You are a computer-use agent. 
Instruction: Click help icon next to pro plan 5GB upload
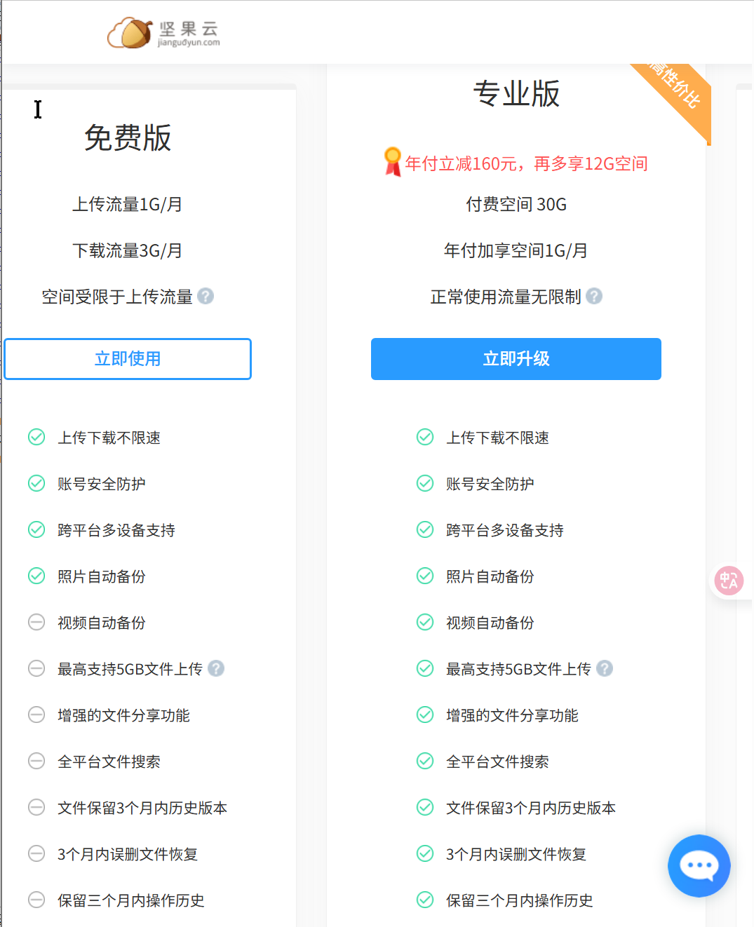tap(605, 669)
